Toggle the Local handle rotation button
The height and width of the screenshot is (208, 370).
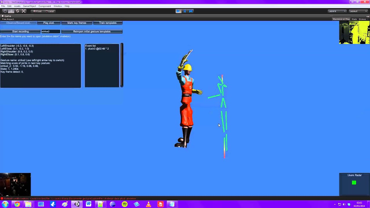click(49, 11)
